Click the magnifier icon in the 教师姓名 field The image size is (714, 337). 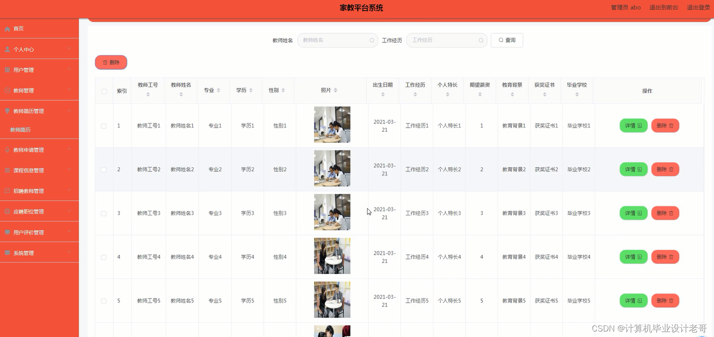tap(371, 40)
